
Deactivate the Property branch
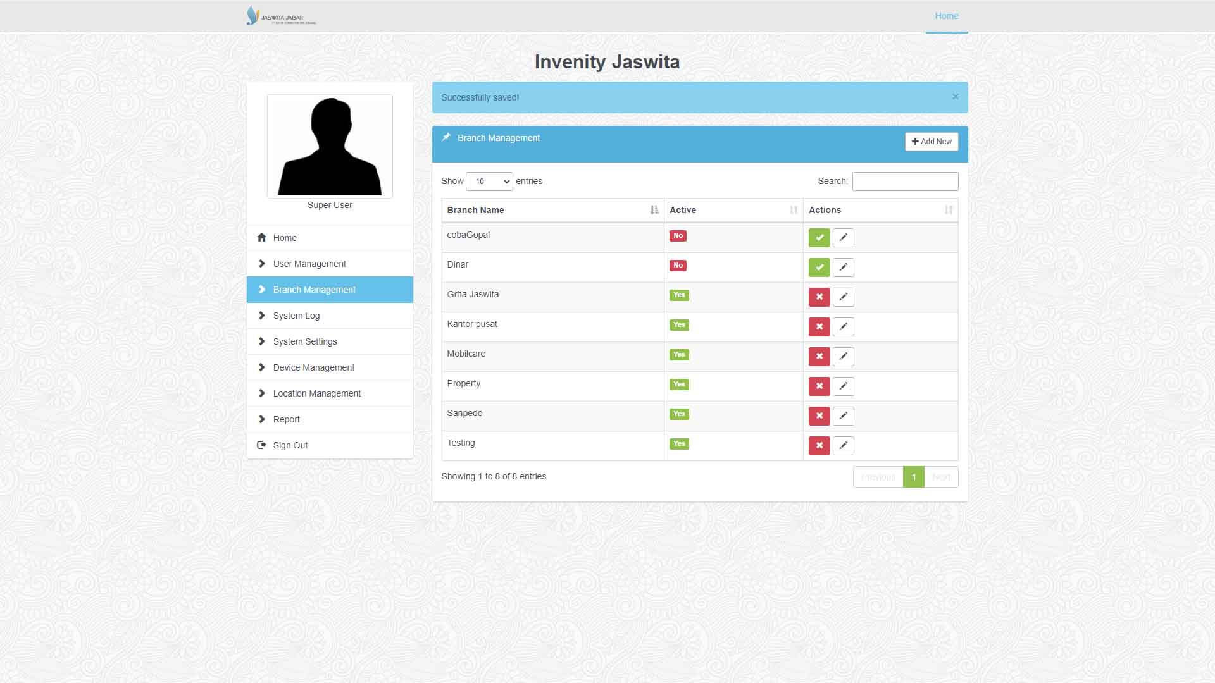point(819,386)
